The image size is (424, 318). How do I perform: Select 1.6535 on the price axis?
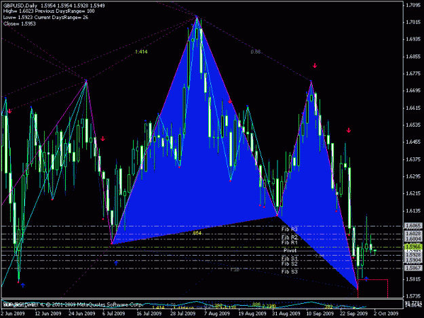[413, 125]
